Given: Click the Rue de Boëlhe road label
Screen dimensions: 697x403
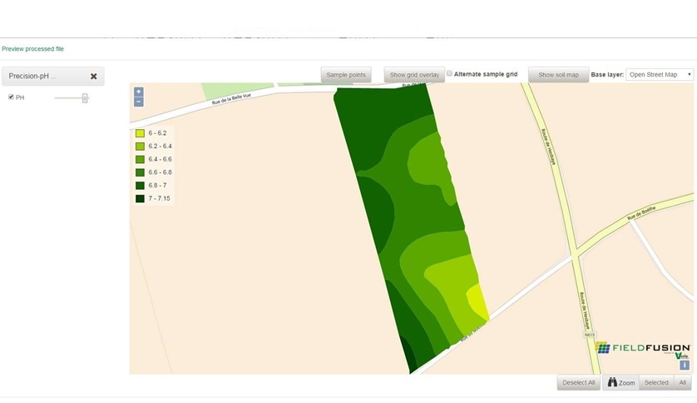Looking at the screenshot, I should pos(641,213).
